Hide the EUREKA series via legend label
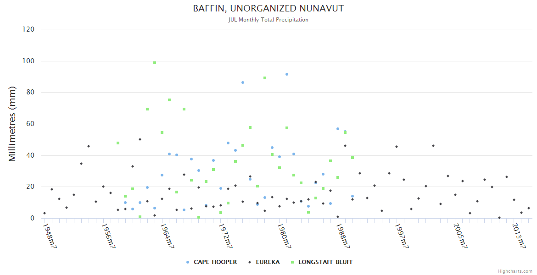The width and height of the screenshot is (537, 275). [x=267, y=262]
